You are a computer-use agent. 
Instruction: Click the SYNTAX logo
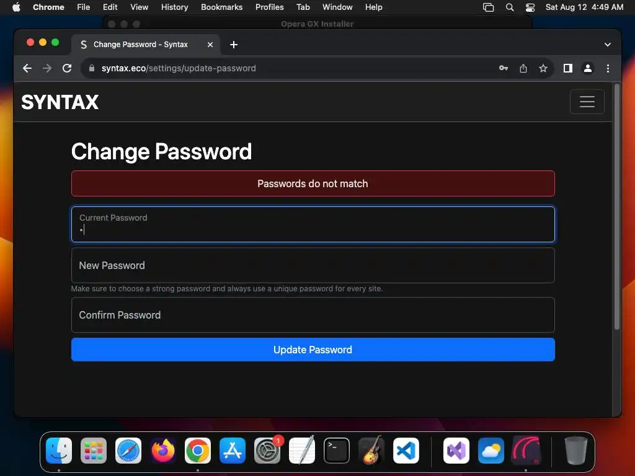point(60,102)
